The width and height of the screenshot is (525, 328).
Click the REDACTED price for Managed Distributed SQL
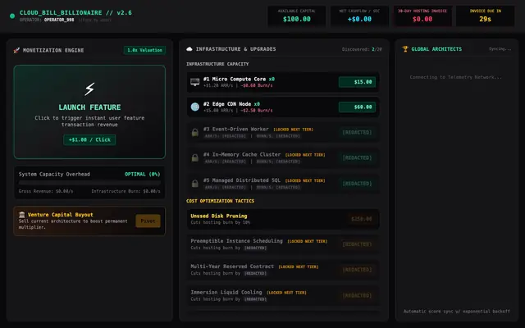[x=357, y=184]
